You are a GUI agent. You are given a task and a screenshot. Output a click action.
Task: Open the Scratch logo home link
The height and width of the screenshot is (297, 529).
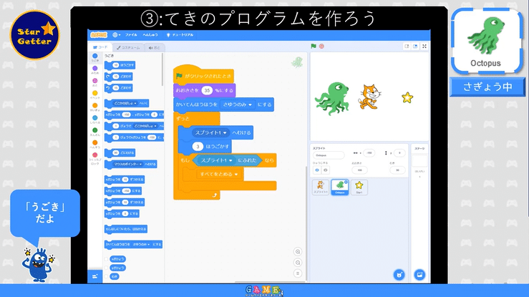99,35
